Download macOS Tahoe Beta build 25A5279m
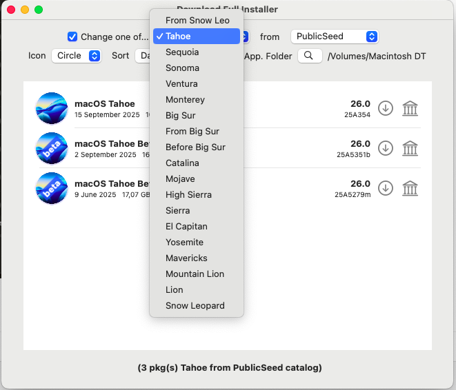Viewport: 456px width, 390px height. click(x=386, y=188)
